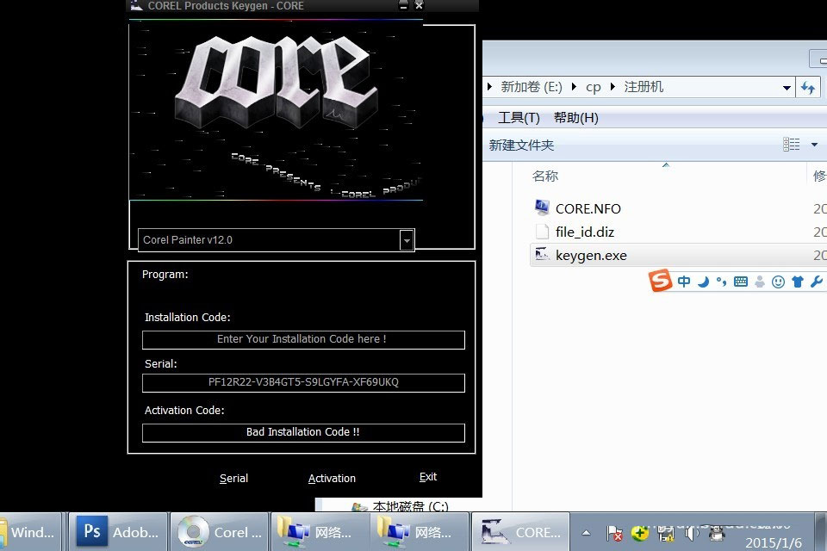This screenshot has height=551, width=827.
Task: Open the Corel product version dropdown
Action: pyautogui.click(x=407, y=240)
